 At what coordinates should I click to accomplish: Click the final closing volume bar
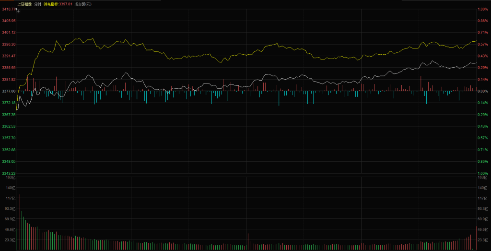point(476,238)
